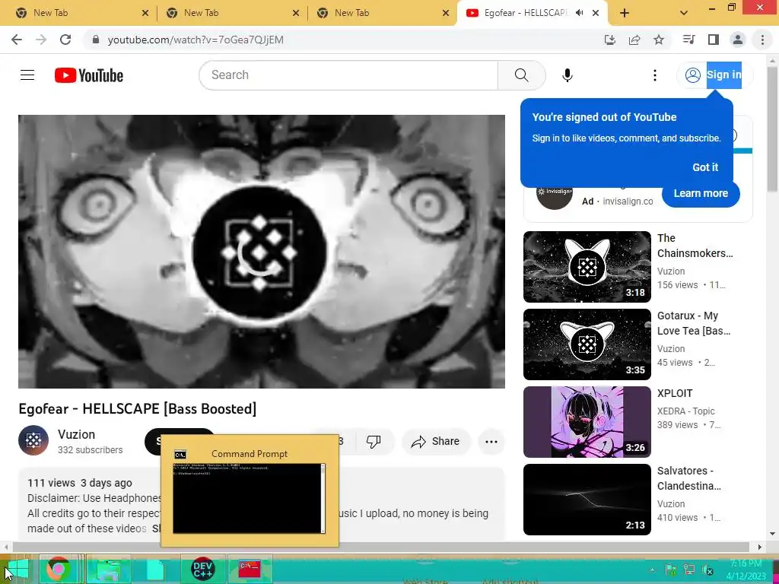Open more actions under the video
This screenshot has height=584, width=779.
tap(491, 442)
